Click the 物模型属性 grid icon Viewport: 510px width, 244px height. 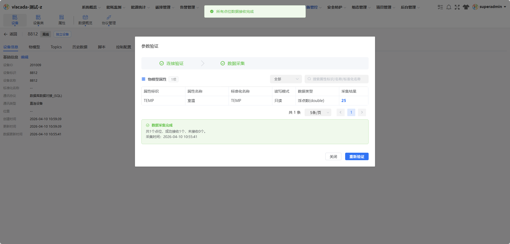click(144, 79)
